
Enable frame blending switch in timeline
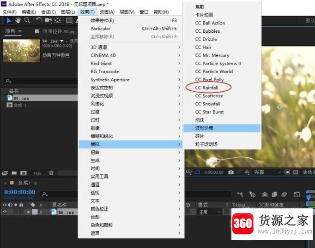click(274, 194)
